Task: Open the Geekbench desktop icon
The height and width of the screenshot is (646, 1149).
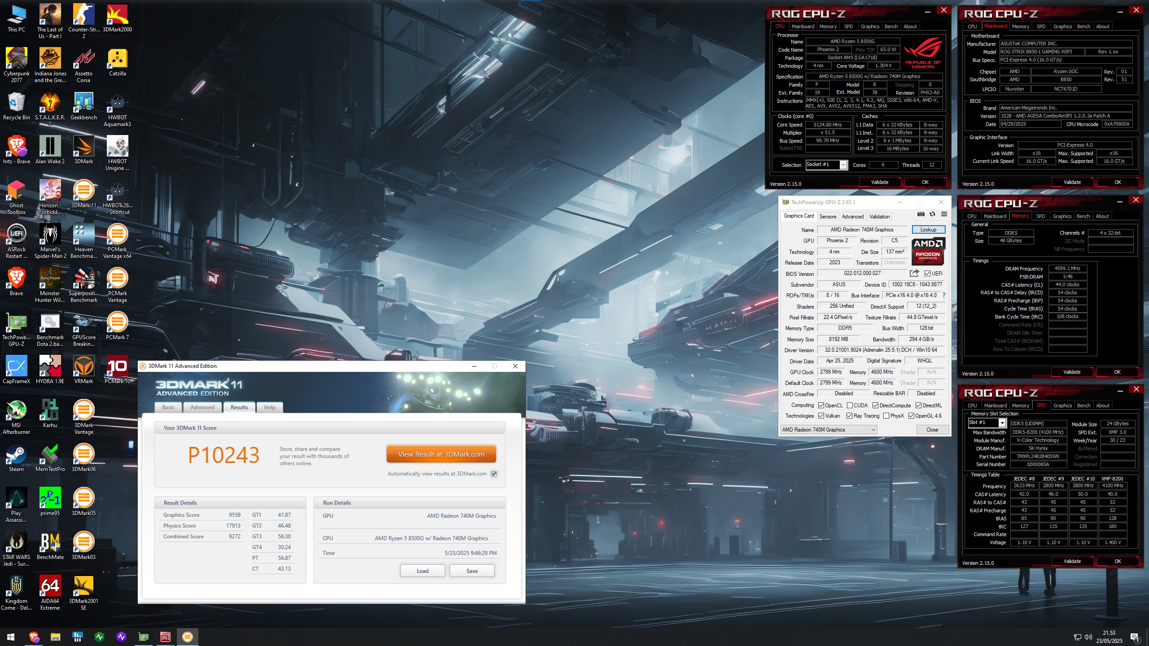Action: (83, 106)
